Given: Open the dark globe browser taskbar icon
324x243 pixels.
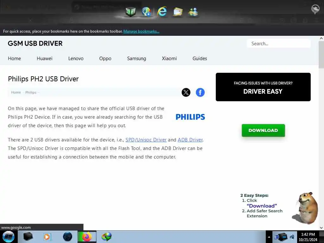Looking at the screenshot, I should coord(68,237).
